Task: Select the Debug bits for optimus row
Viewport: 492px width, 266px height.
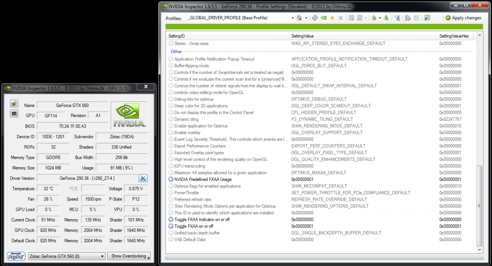Action: [320, 99]
